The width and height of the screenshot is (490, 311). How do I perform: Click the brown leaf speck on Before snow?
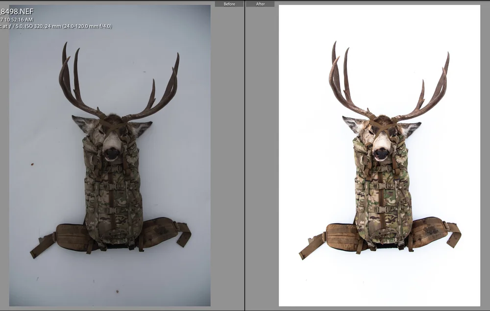32,164
